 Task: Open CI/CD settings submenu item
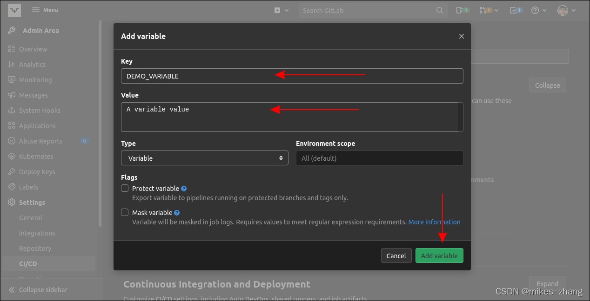48,264
